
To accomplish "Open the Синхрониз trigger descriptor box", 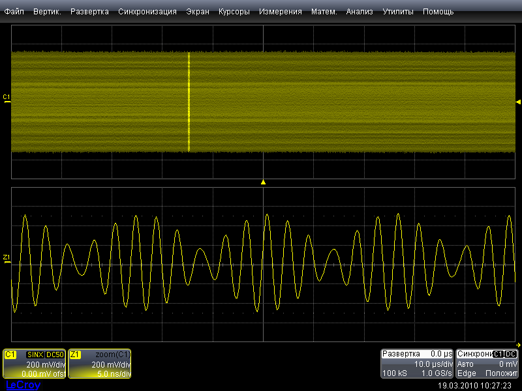I will click(x=487, y=364).
